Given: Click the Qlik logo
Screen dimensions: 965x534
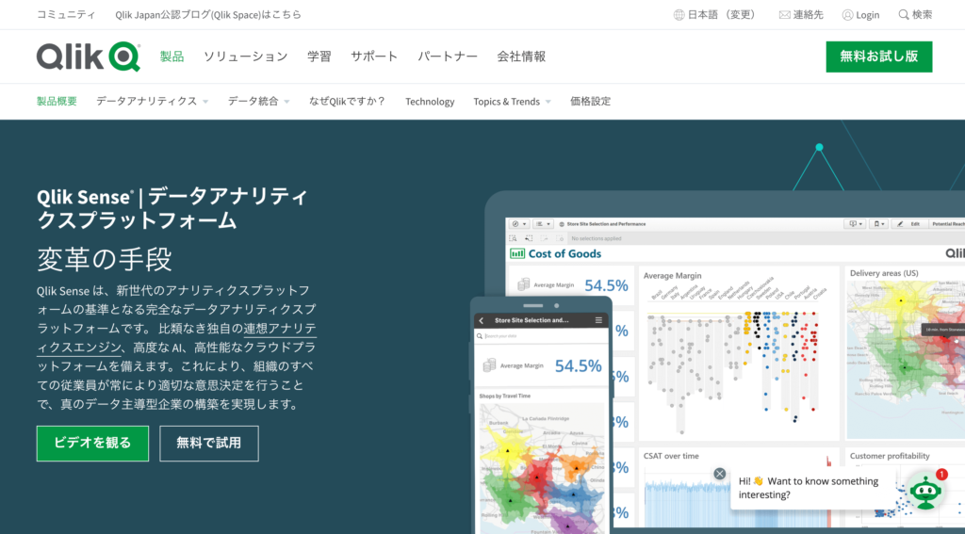Looking at the screenshot, I should click(89, 57).
